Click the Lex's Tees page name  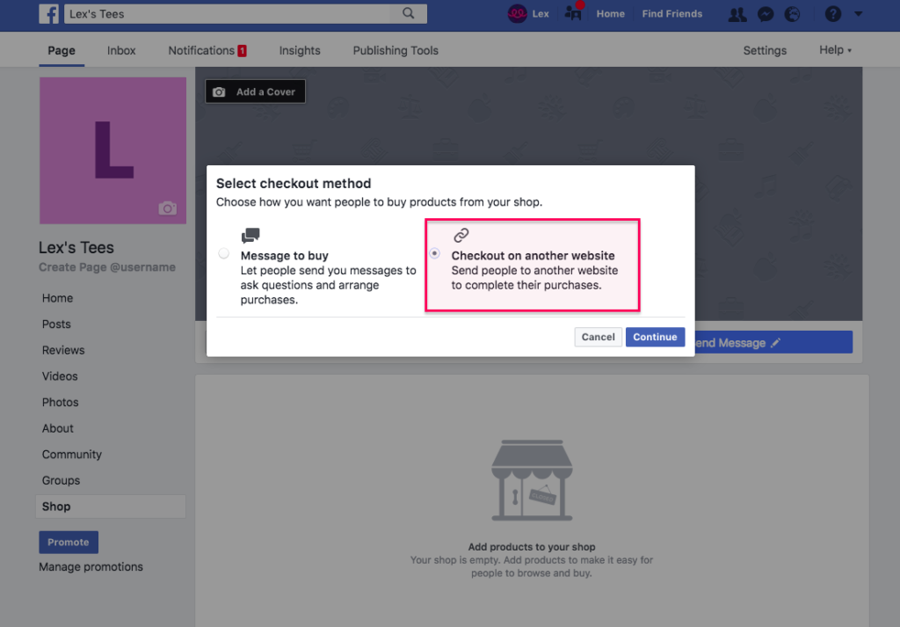(76, 247)
